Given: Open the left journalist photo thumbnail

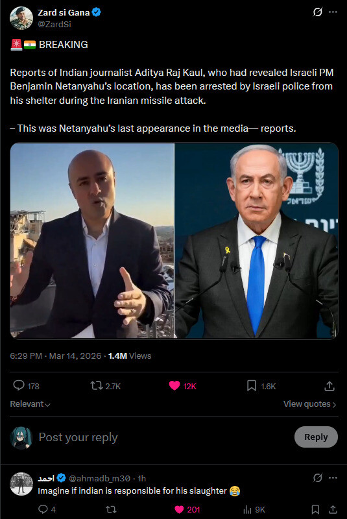Looking at the screenshot, I should pos(92,241).
